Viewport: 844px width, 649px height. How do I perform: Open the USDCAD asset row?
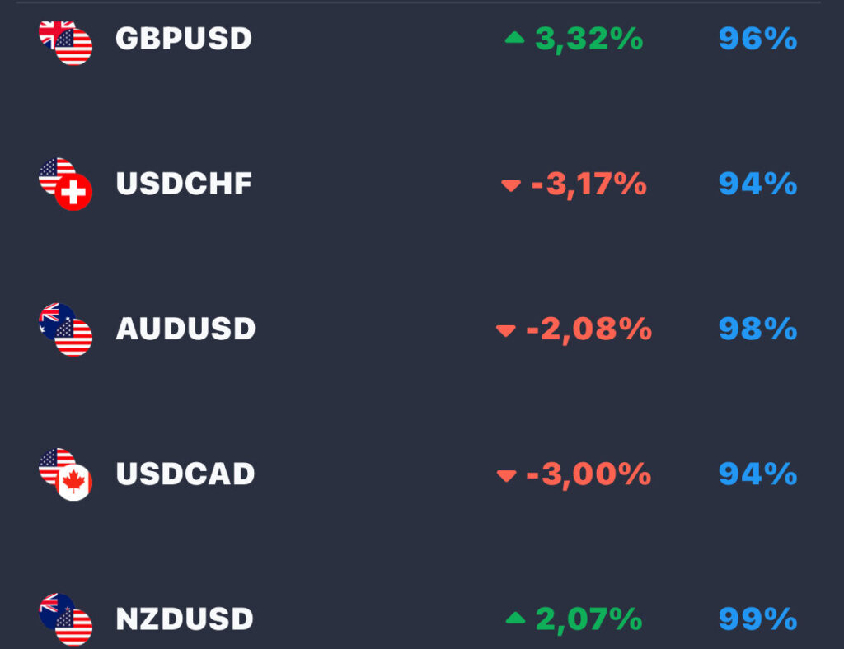[x=422, y=474]
